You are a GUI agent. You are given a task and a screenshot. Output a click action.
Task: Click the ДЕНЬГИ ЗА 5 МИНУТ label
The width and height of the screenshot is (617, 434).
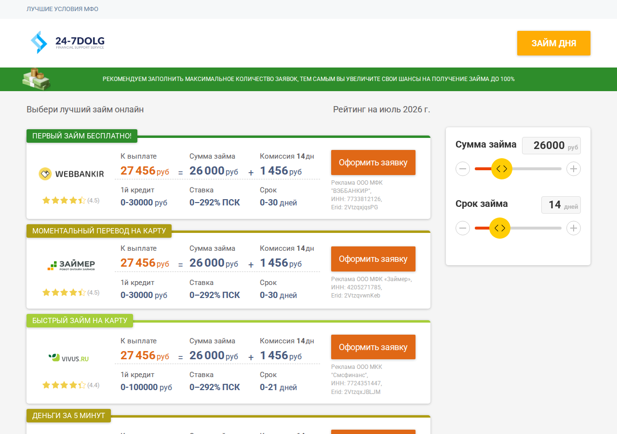(x=68, y=416)
